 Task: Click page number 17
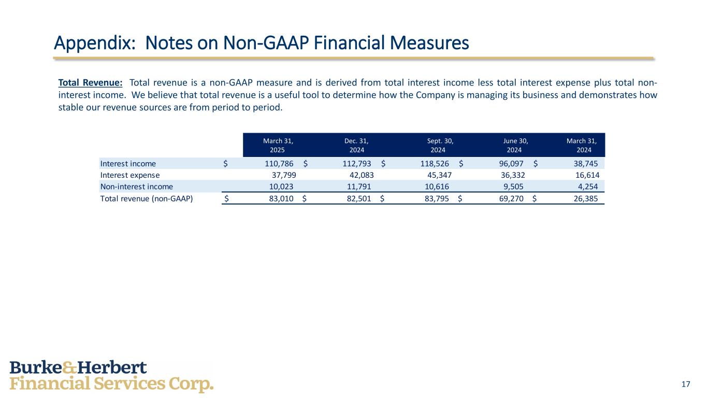click(686, 384)
